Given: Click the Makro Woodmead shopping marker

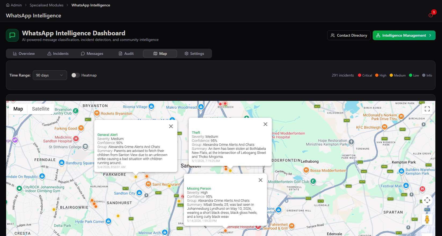Looking at the screenshot, I should [x=201, y=107].
